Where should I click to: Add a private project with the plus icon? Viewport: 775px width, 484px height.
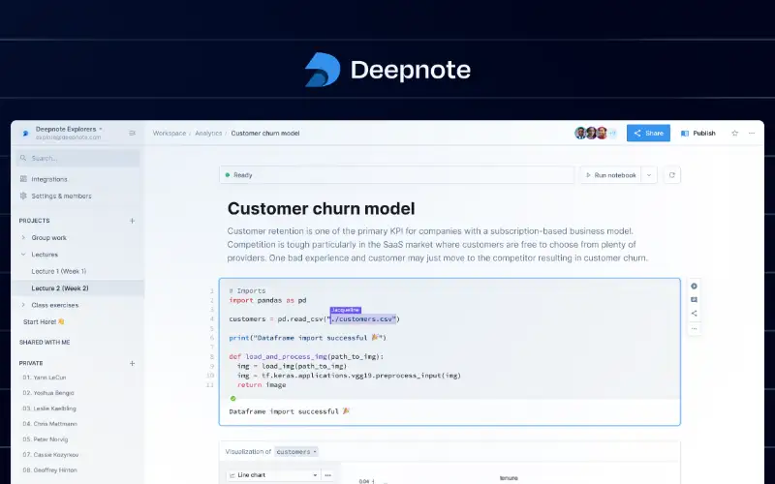click(x=132, y=363)
